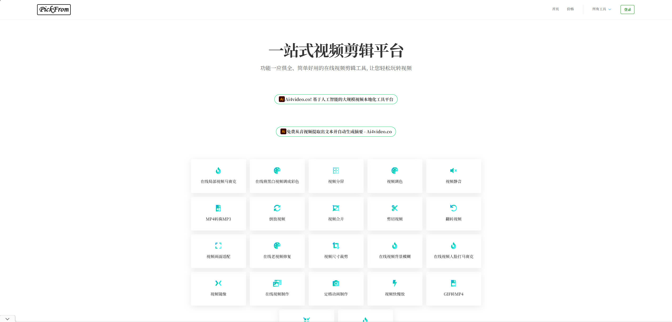Select the 视频快慢放 label text

point(395,294)
